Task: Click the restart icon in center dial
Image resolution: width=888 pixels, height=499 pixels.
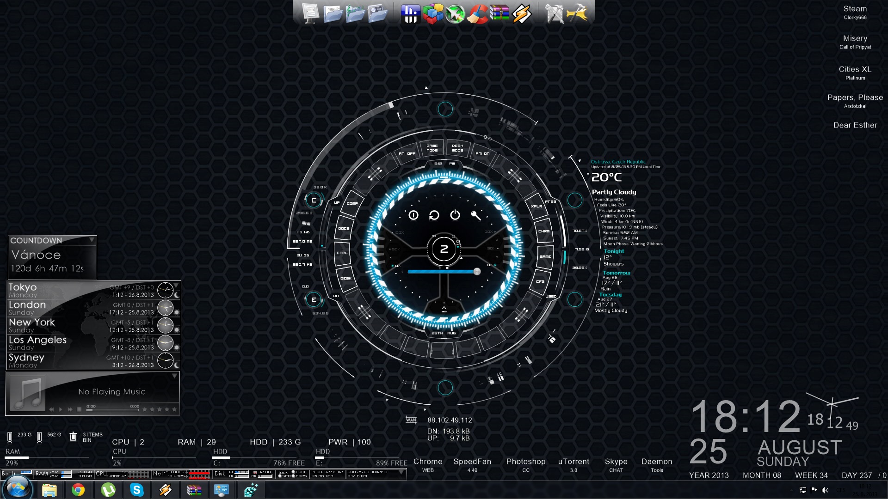Action: [x=434, y=215]
